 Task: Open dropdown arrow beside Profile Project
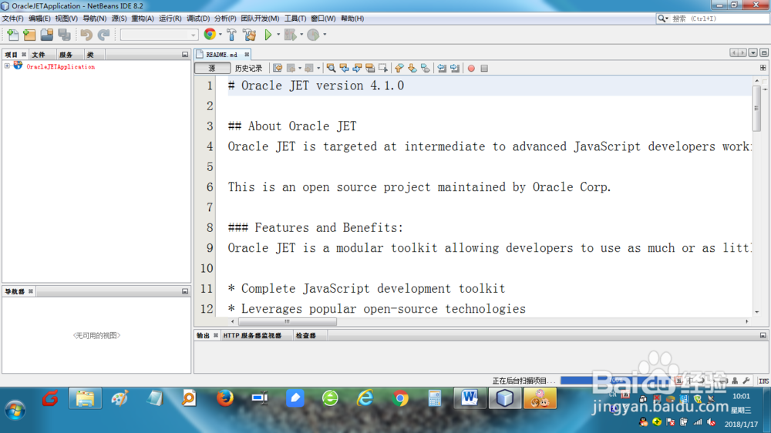pos(325,35)
